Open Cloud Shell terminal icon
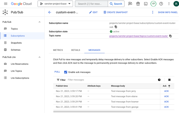 pyautogui.click(x=146, y=4)
